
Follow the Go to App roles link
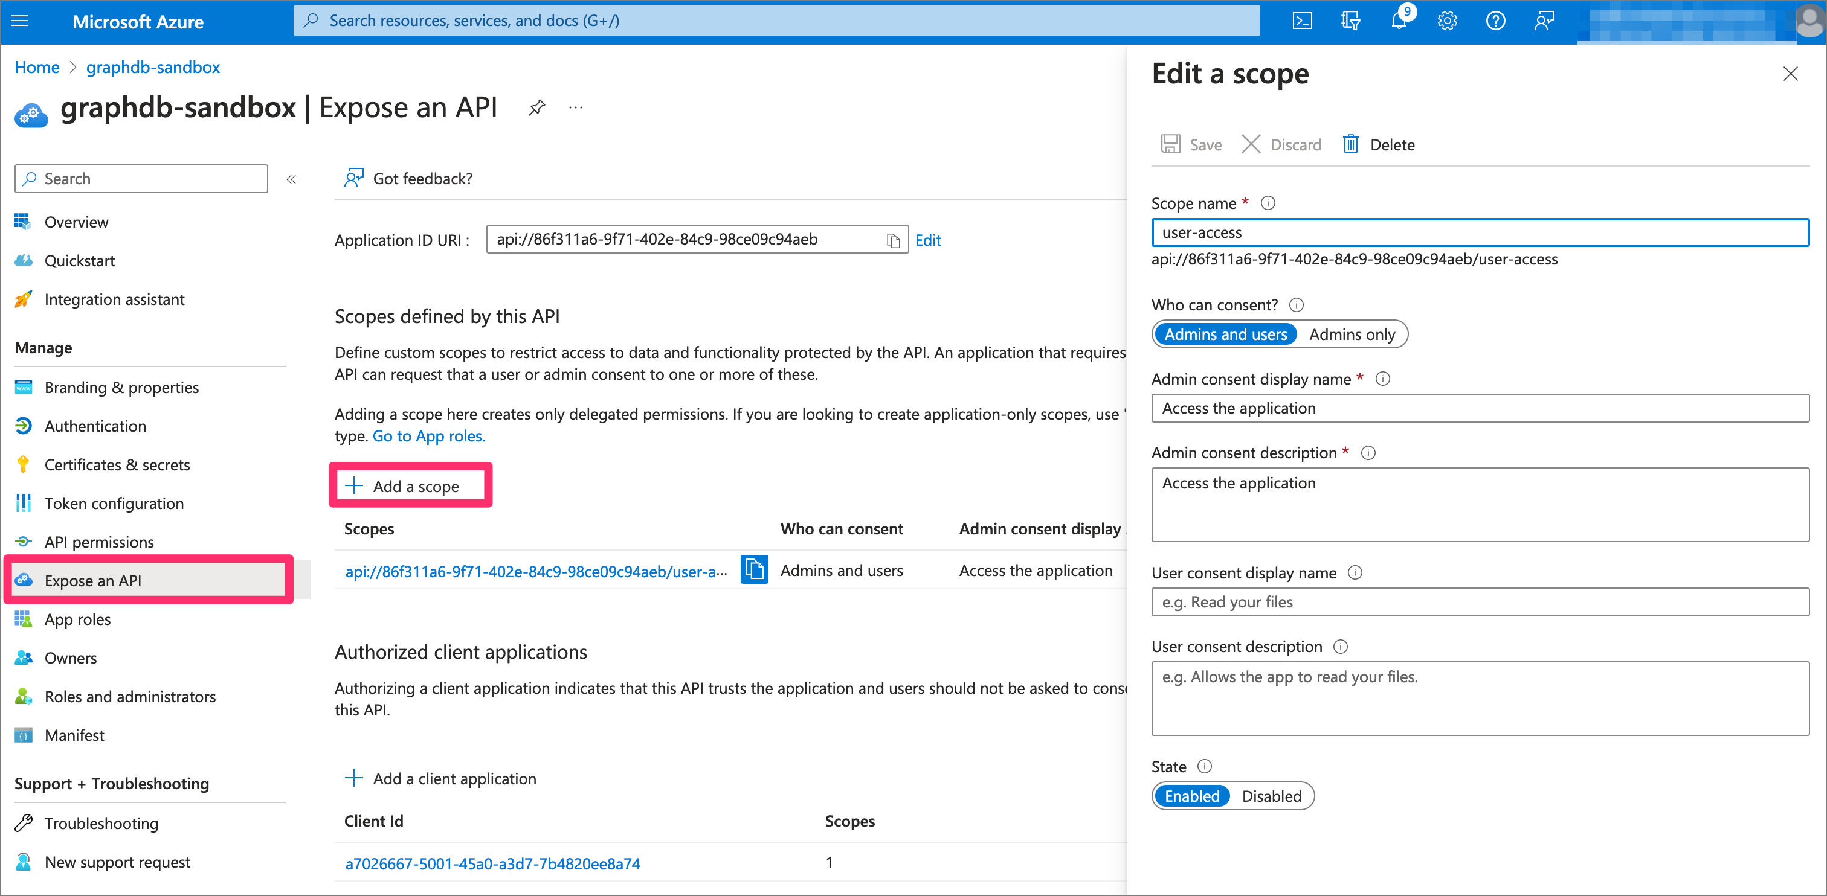[428, 436]
